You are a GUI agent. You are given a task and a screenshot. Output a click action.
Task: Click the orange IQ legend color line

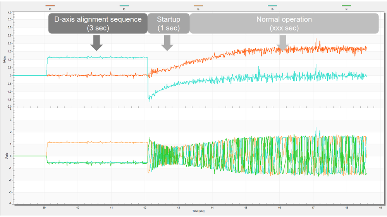point(50,6)
